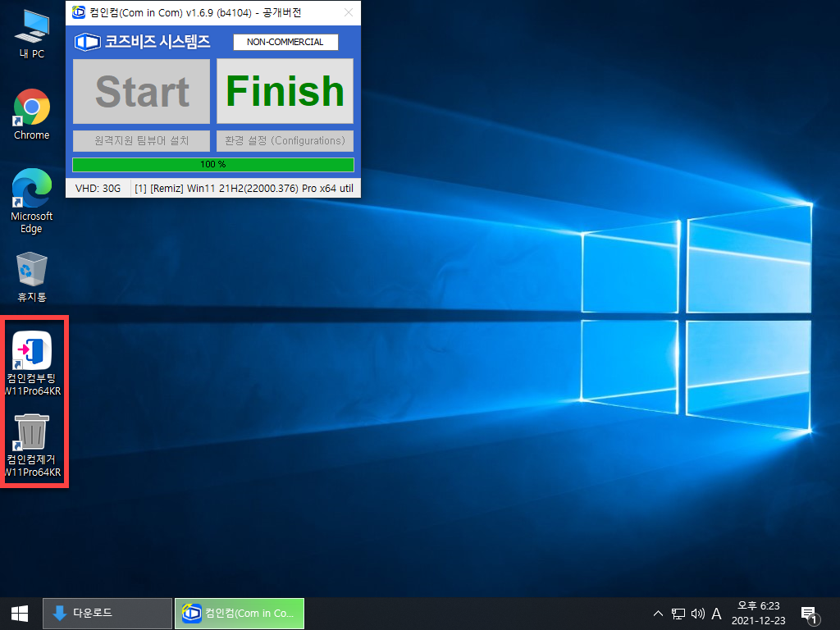
Task: Open the taskbar clock showing 오후 6:23
Action: (759, 614)
